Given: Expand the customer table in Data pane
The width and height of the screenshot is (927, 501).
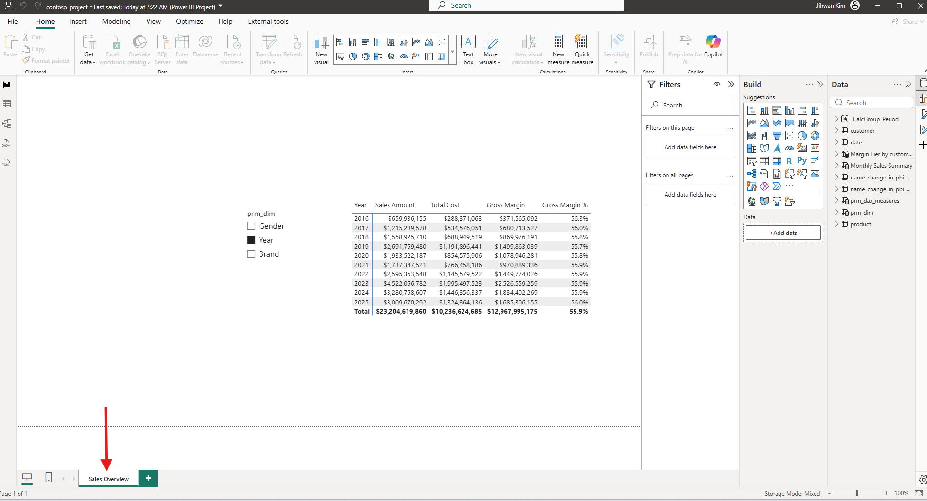Looking at the screenshot, I should [x=837, y=130].
